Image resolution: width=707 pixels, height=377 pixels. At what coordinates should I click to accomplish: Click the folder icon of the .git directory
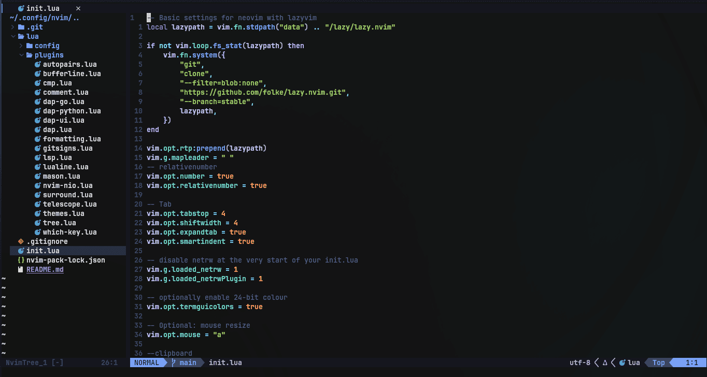[x=21, y=27]
